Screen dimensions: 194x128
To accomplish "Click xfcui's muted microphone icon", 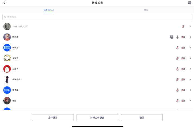I will pyautogui.click(x=183, y=27).
